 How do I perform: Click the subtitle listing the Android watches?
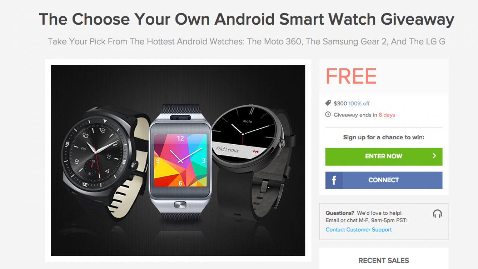[246, 41]
